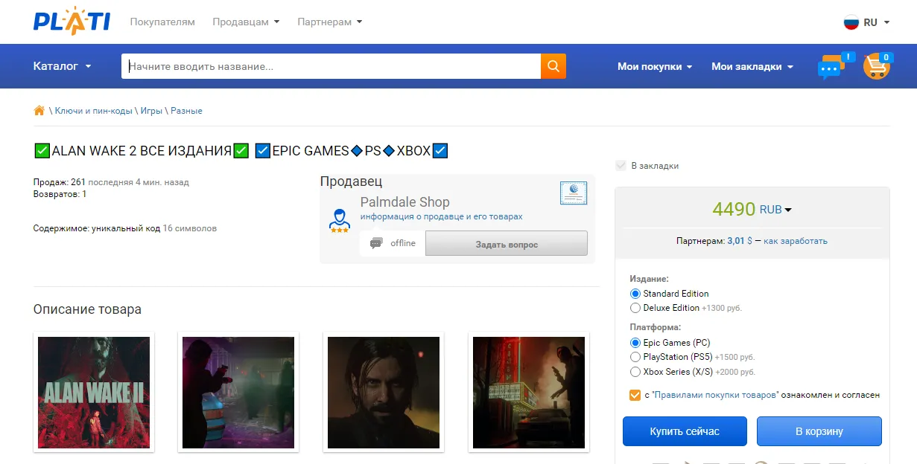
Task: Click the 'Задать вопрос' button
Action: tap(507, 244)
